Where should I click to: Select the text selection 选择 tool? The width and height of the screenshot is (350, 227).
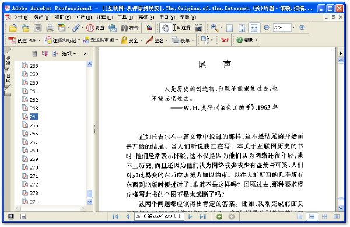182,27
